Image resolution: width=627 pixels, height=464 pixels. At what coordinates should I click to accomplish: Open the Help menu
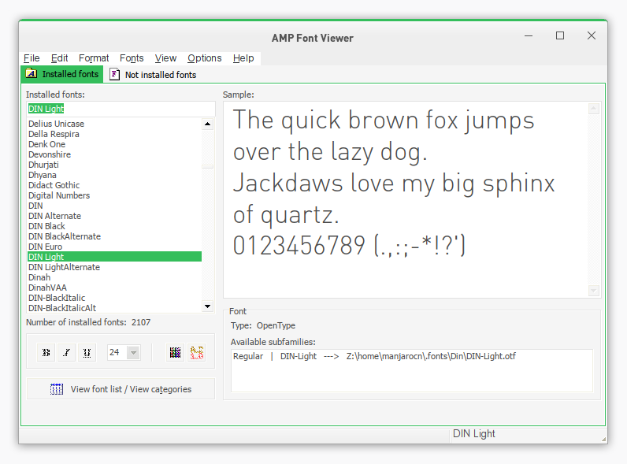(243, 58)
